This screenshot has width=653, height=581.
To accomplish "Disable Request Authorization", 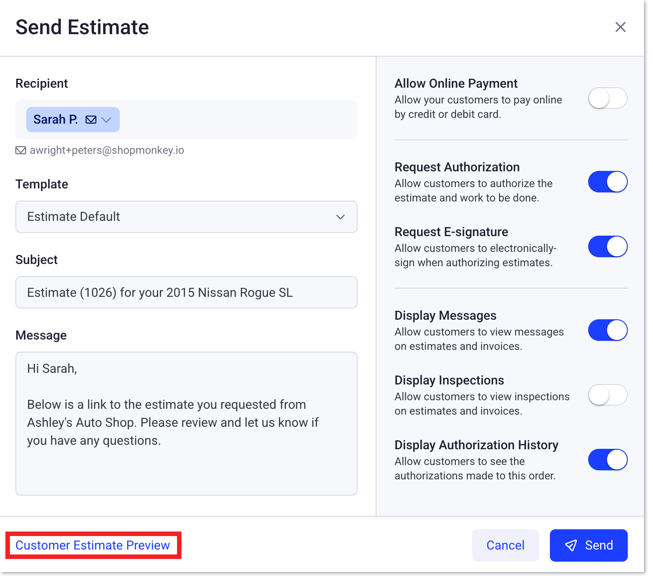I will coord(608,182).
